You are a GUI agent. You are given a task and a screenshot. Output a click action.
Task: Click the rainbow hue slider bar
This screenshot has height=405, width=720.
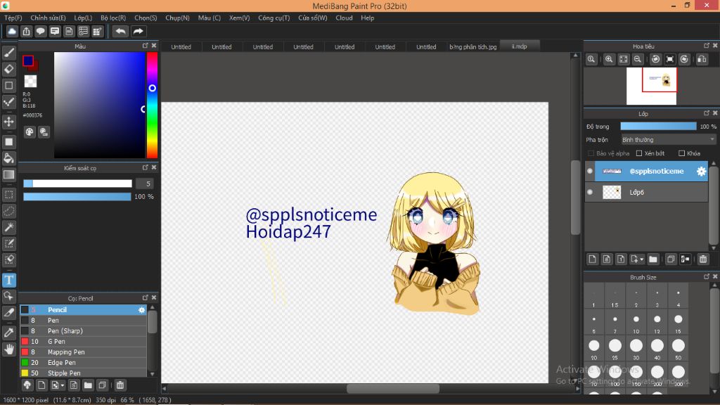[x=152, y=105]
